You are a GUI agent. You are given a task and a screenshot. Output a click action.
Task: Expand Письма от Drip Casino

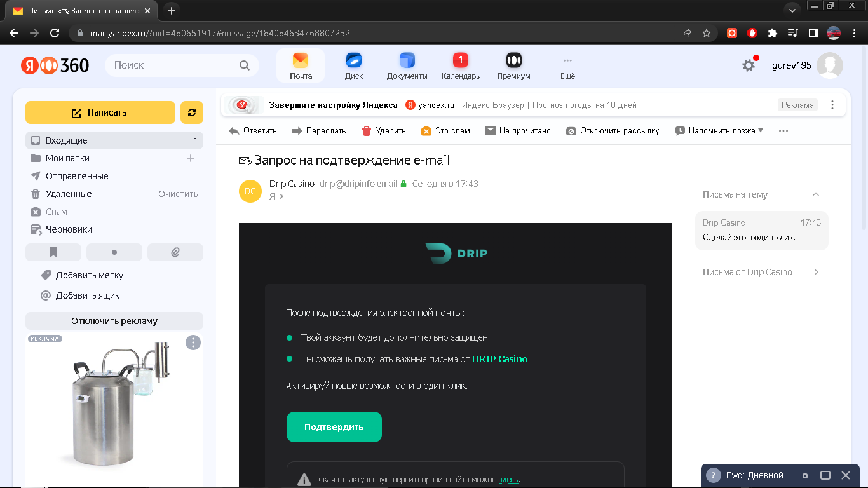pos(816,272)
